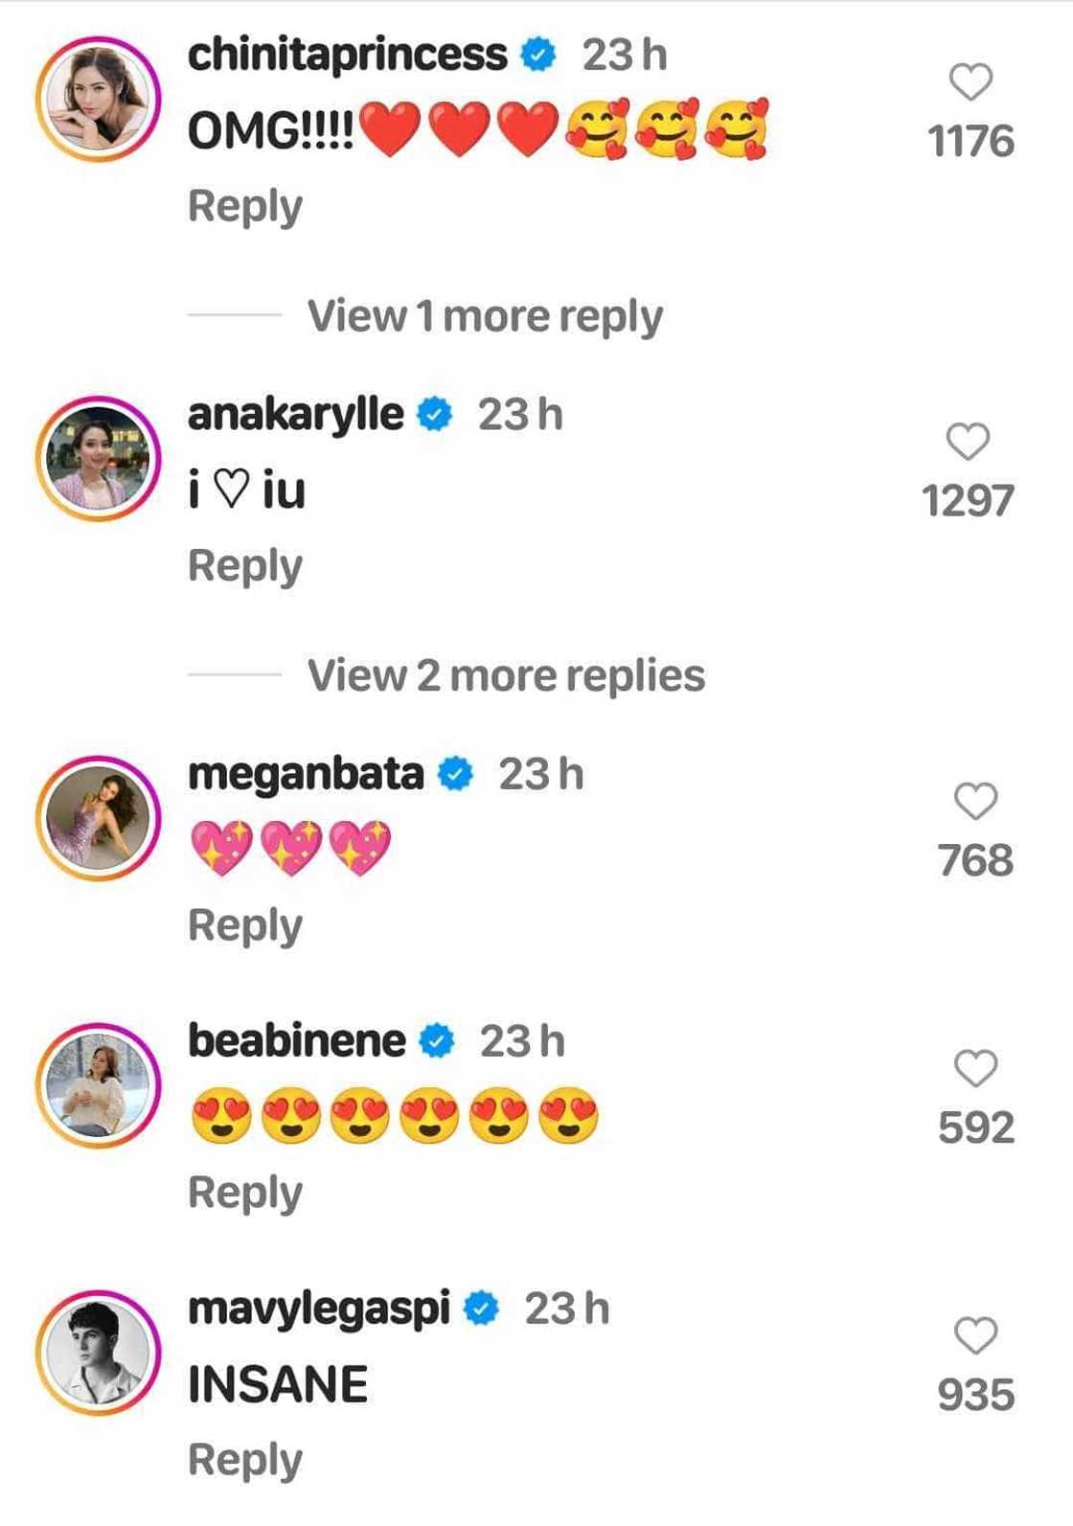Open chinitaprincess profile picture
Image resolution: width=1073 pixels, height=1526 pixels.
tap(99, 99)
